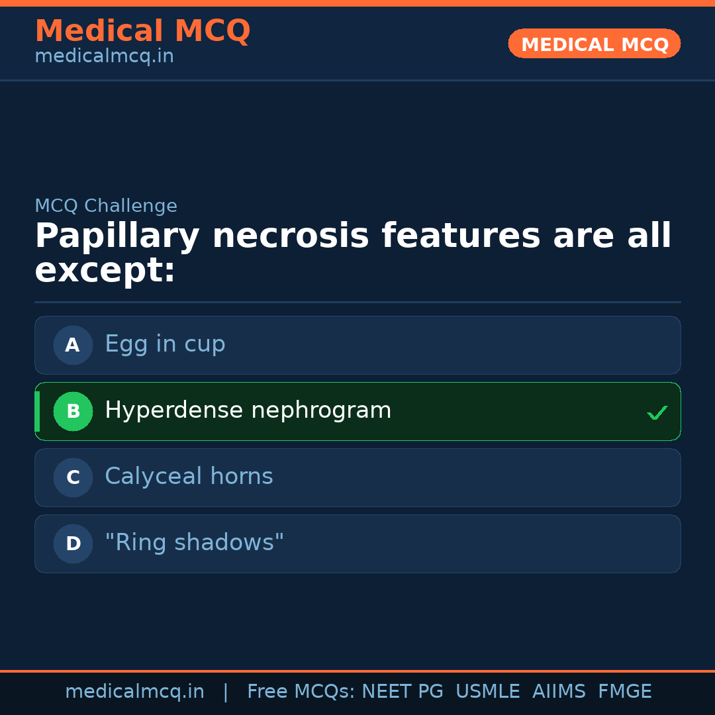Select the green B option circle
Image resolution: width=715 pixels, height=715 pixels.
(73, 411)
